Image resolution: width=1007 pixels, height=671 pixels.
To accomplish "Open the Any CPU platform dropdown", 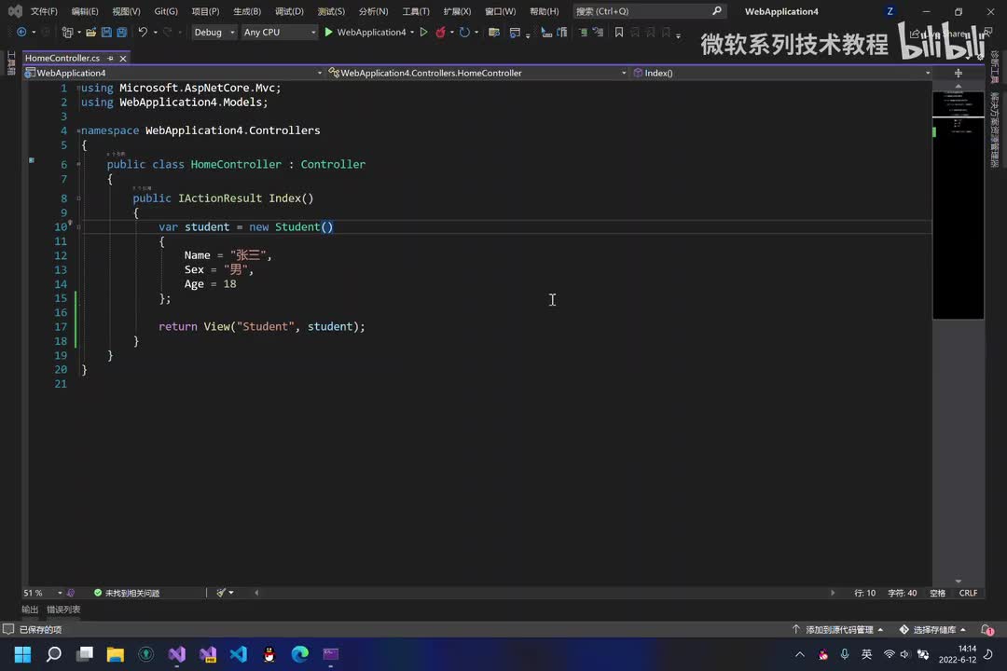I will click(280, 32).
